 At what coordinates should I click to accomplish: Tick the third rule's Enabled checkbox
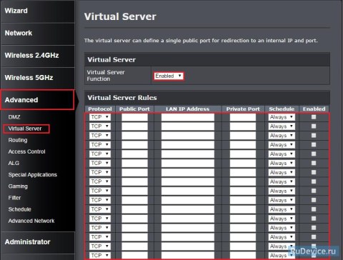point(314,136)
